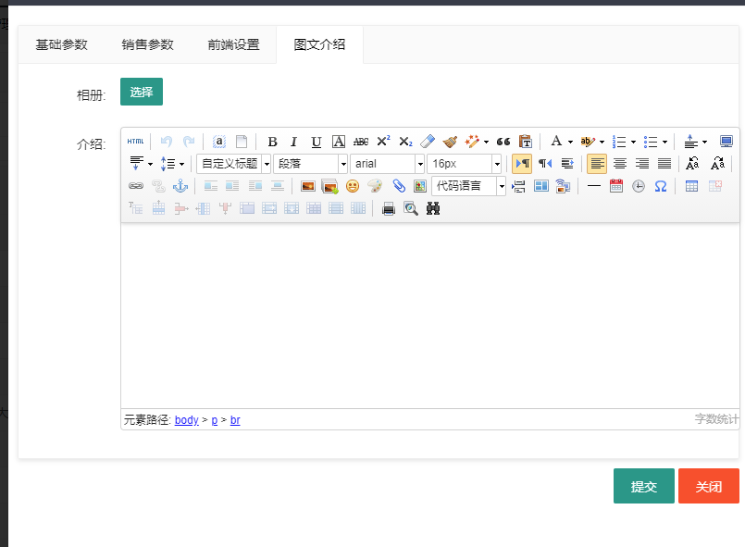Print the document using the printer icon
745x547 pixels.
point(390,207)
